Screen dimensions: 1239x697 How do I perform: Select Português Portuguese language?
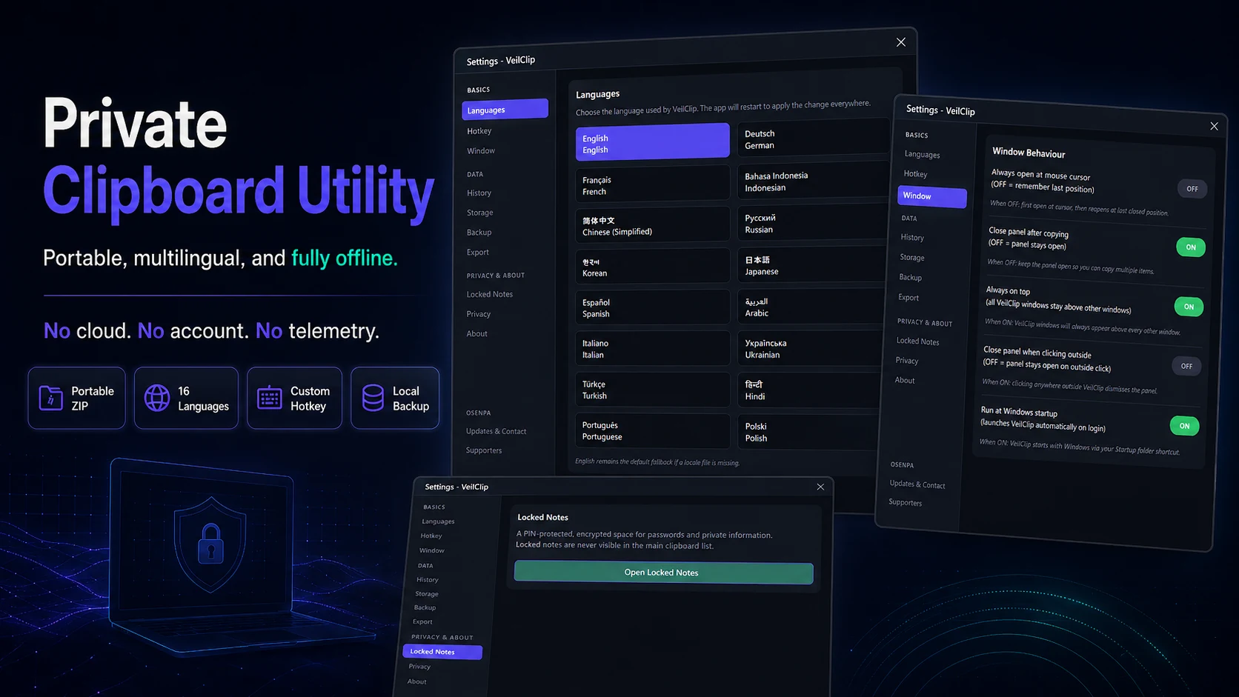652,430
